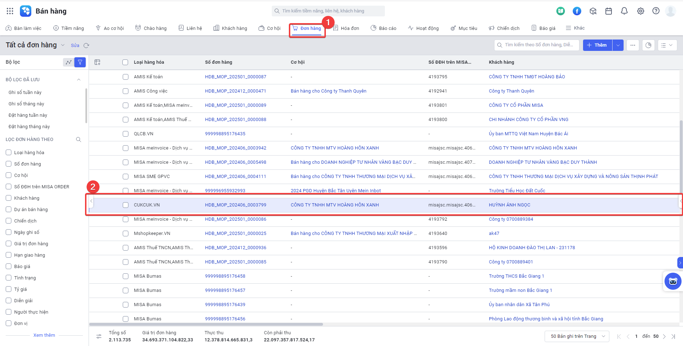This screenshot has height=346, width=683.
Task: Open the column settings icon in table header
Action: pyautogui.click(x=97, y=62)
